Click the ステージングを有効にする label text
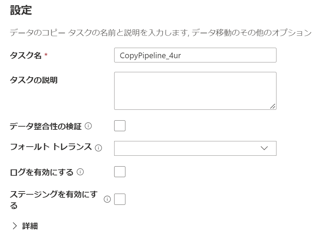326x235 pixels. click(x=54, y=200)
